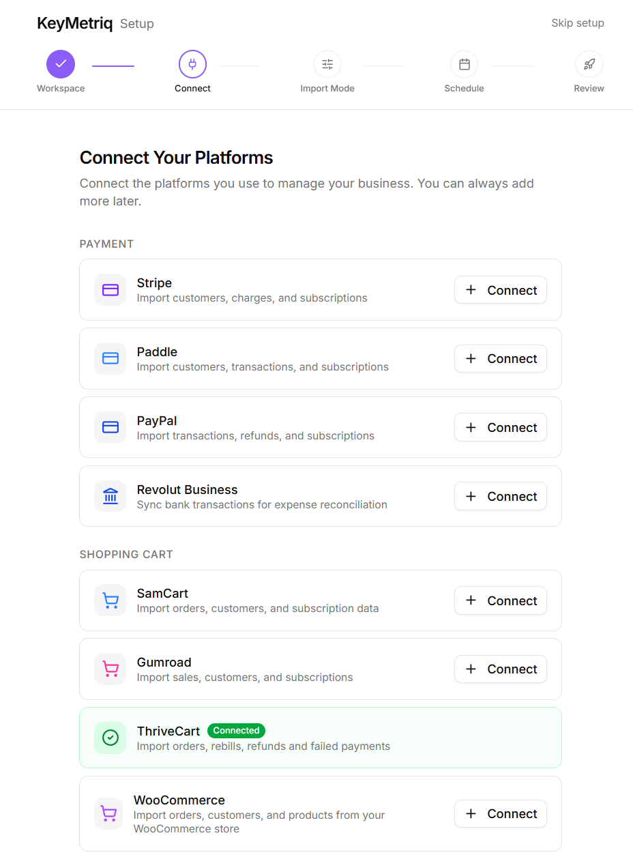
Task: Click 'Import sales, customers, and subscriptions' text
Action: pos(245,678)
